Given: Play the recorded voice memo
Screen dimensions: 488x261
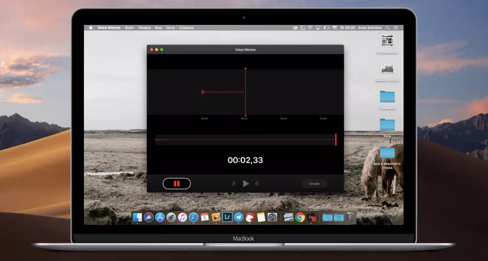Looking at the screenshot, I should tap(245, 183).
